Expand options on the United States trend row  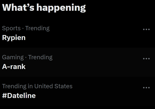(x=146, y=88)
